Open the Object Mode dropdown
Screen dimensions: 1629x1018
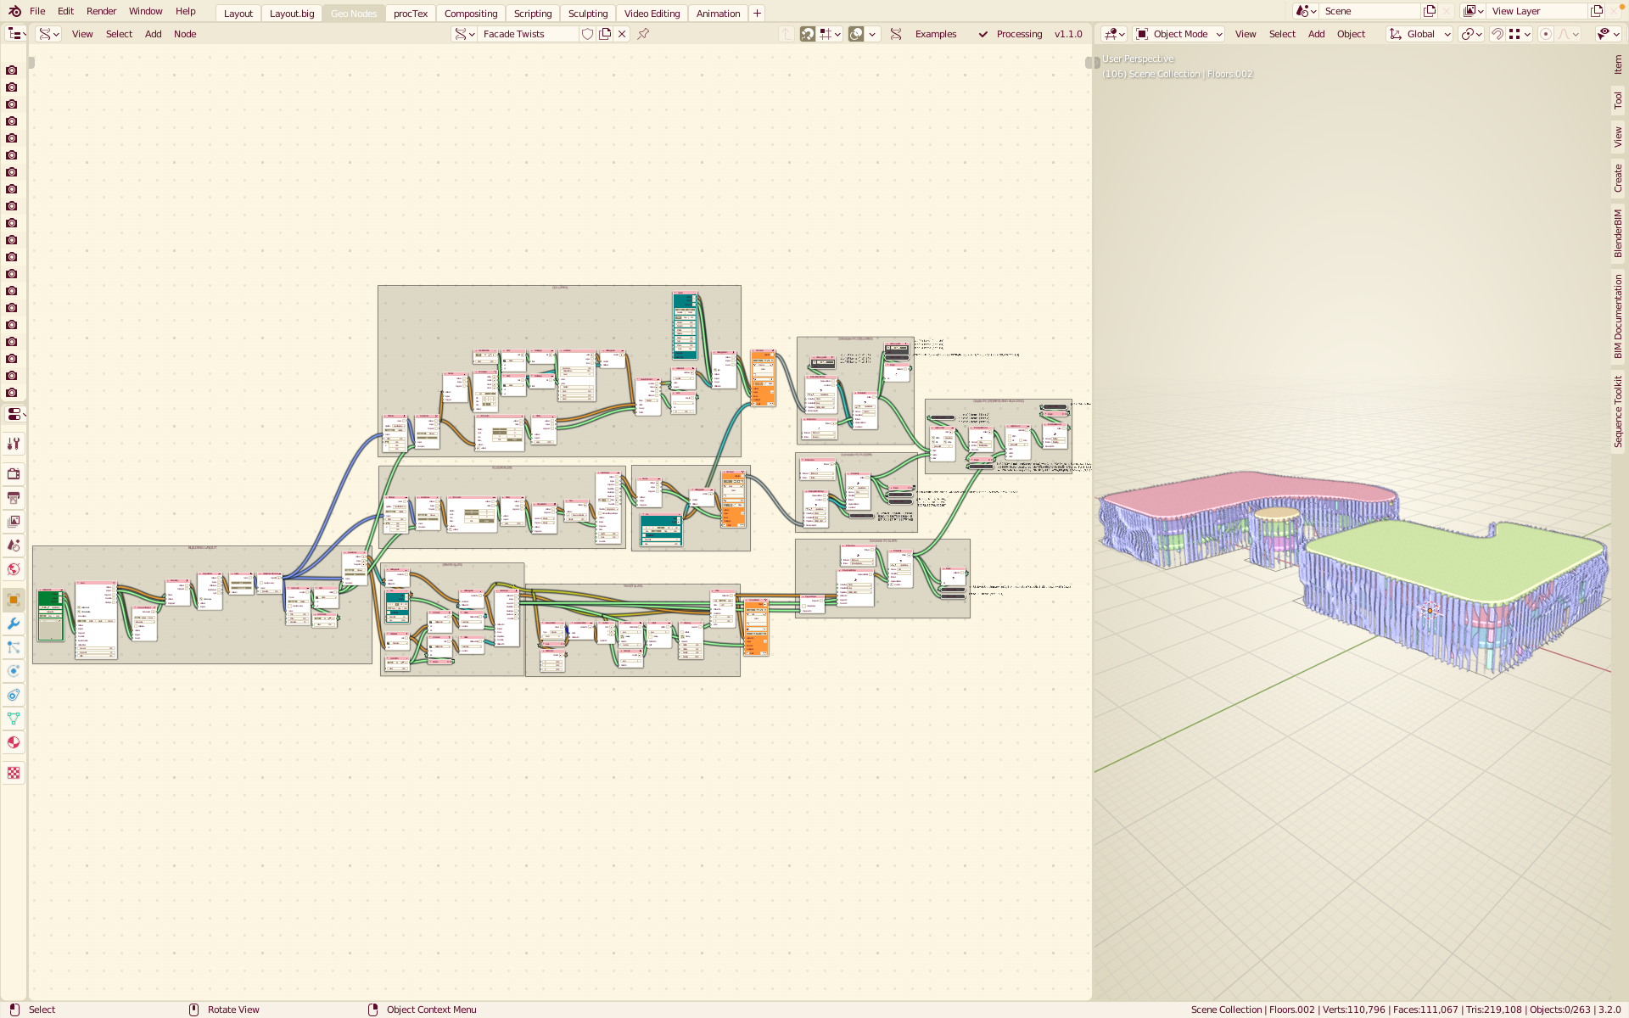click(x=1179, y=34)
